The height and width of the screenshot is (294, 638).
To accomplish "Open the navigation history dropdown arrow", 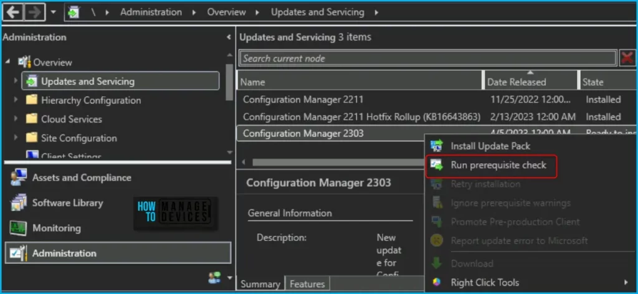I will click(x=54, y=12).
